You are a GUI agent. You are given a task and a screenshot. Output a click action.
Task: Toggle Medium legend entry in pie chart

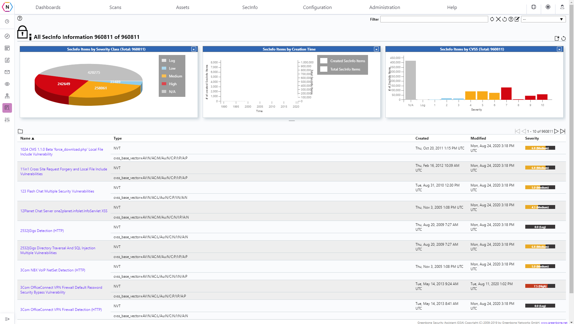coord(172,76)
